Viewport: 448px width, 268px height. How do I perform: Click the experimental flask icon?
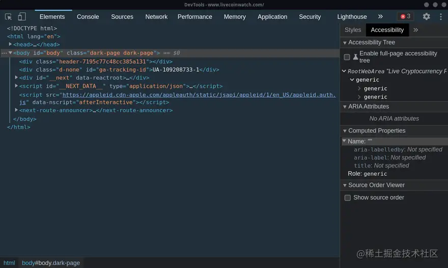point(355,57)
